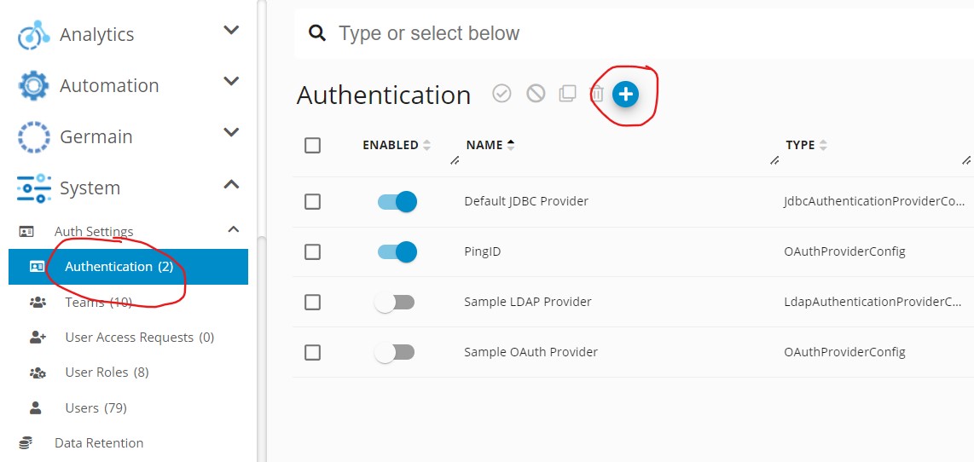The width and height of the screenshot is (974, 462).
Task: Click the trash delete icon in toolbar
Action: pos(597,95)
